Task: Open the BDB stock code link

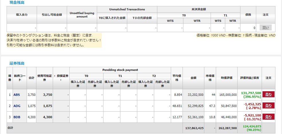Action: 17,117
